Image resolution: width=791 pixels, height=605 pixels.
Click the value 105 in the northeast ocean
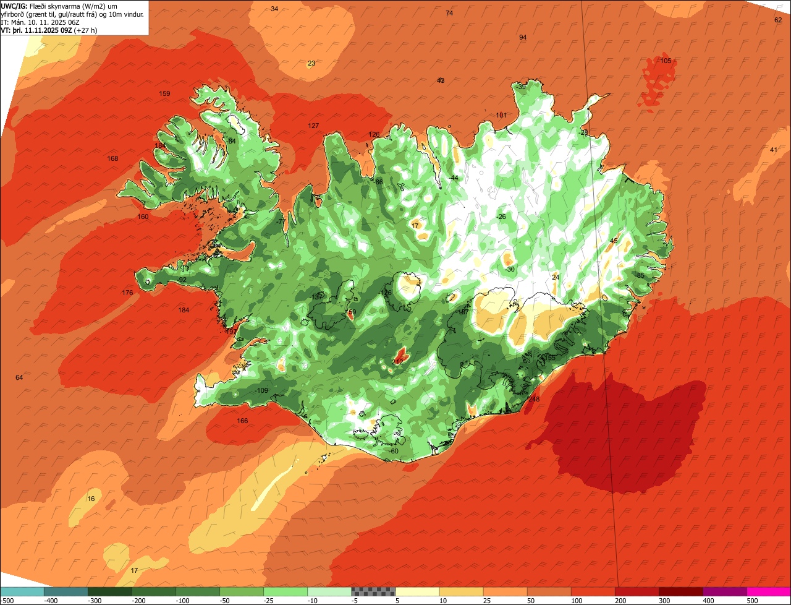[x=666, y=61]
